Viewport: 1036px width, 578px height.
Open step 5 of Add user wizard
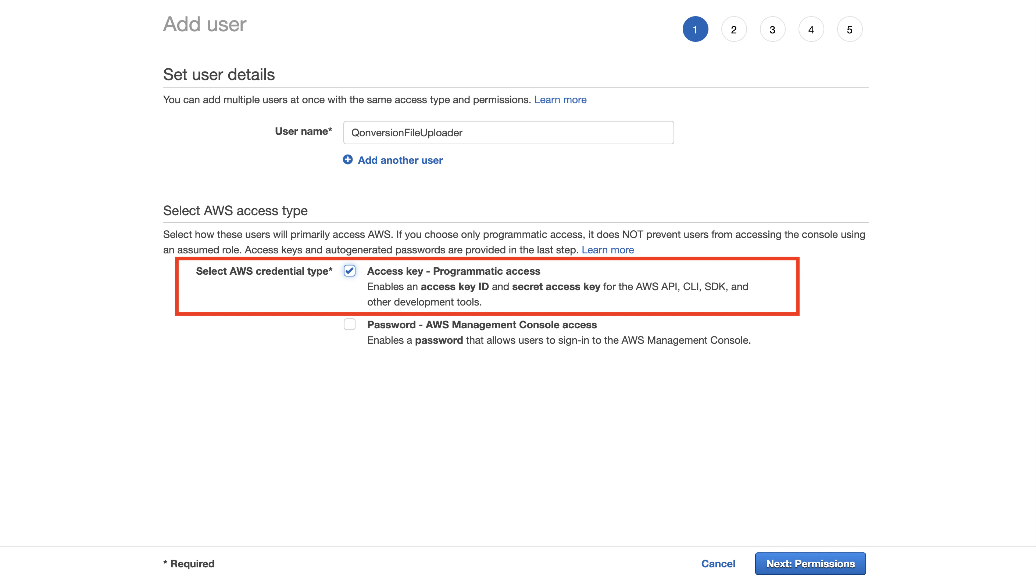tap(849, 29)
